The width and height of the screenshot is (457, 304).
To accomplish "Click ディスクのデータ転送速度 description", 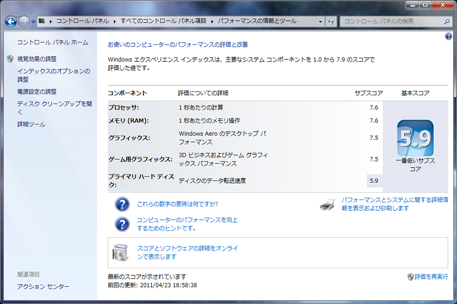I will (212, 181).
